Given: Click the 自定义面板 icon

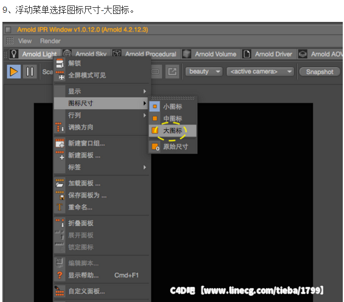Looking at the screenshot, I should (60, 291).
